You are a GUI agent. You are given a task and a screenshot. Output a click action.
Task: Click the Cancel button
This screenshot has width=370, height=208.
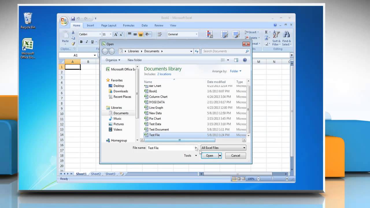236,155
